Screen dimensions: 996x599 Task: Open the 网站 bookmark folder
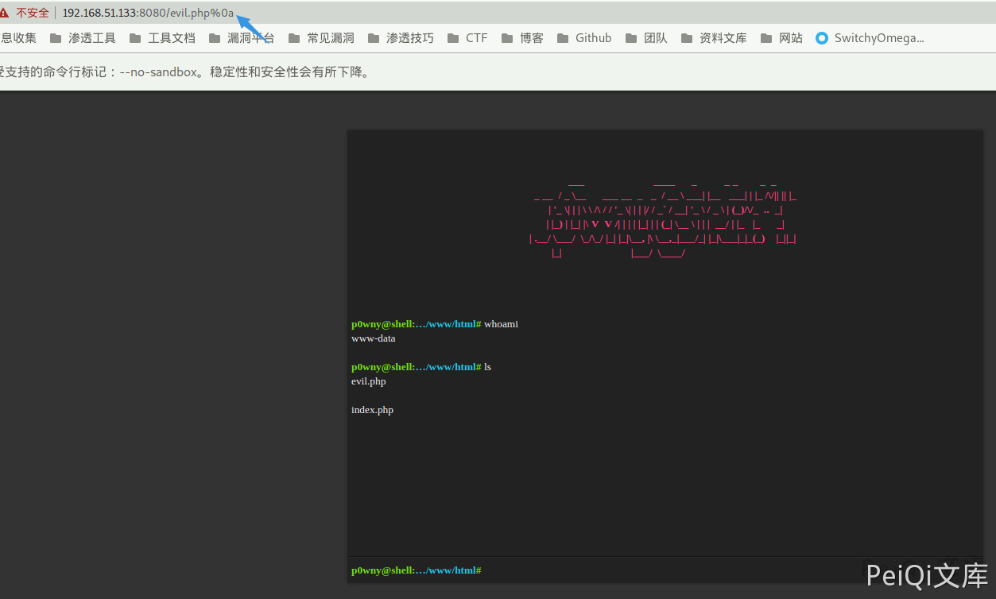point(781,38)
